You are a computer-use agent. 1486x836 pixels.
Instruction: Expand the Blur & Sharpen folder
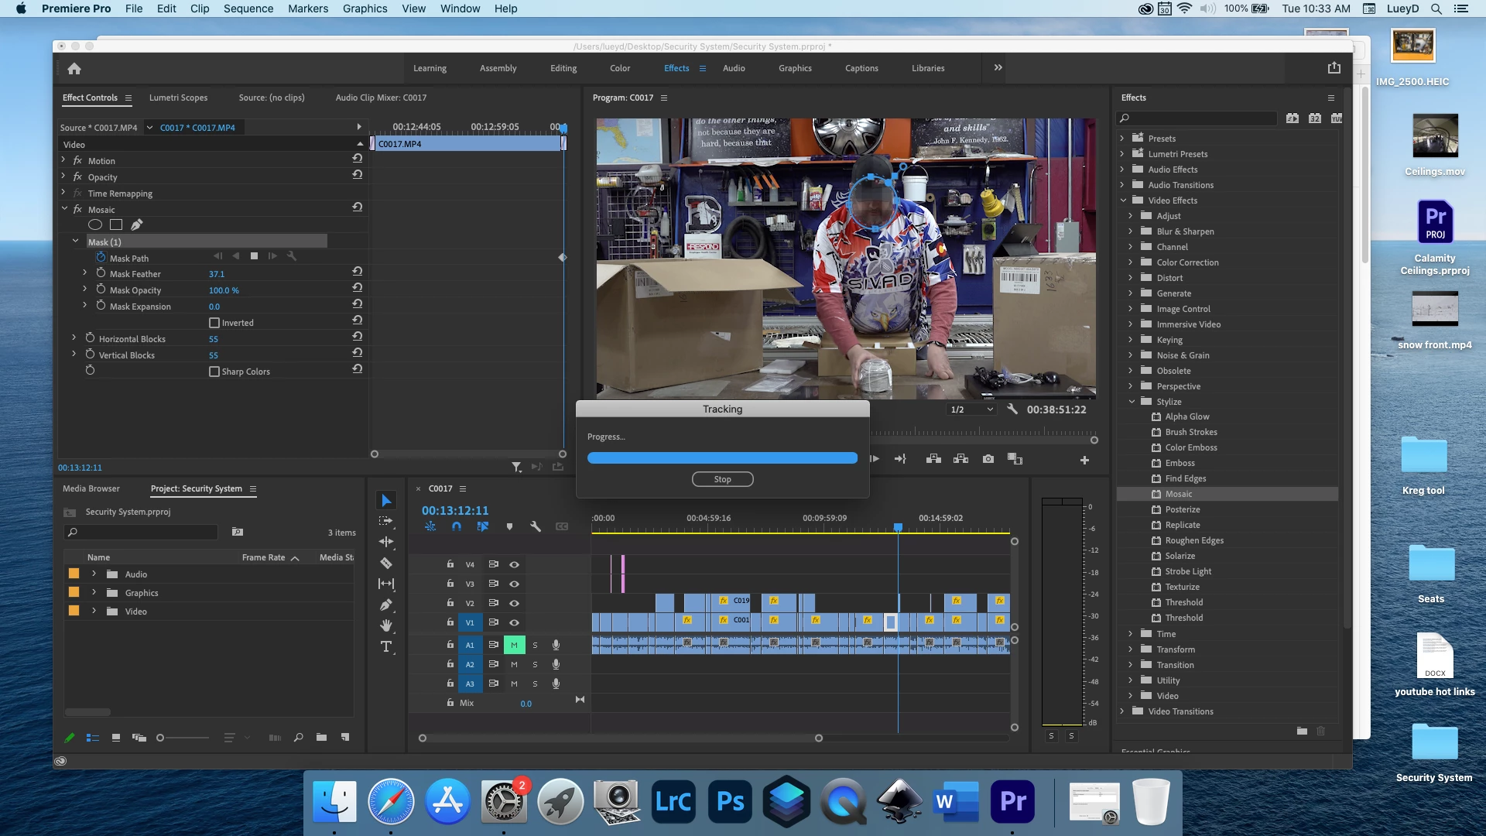click(x=1131, y=231)
